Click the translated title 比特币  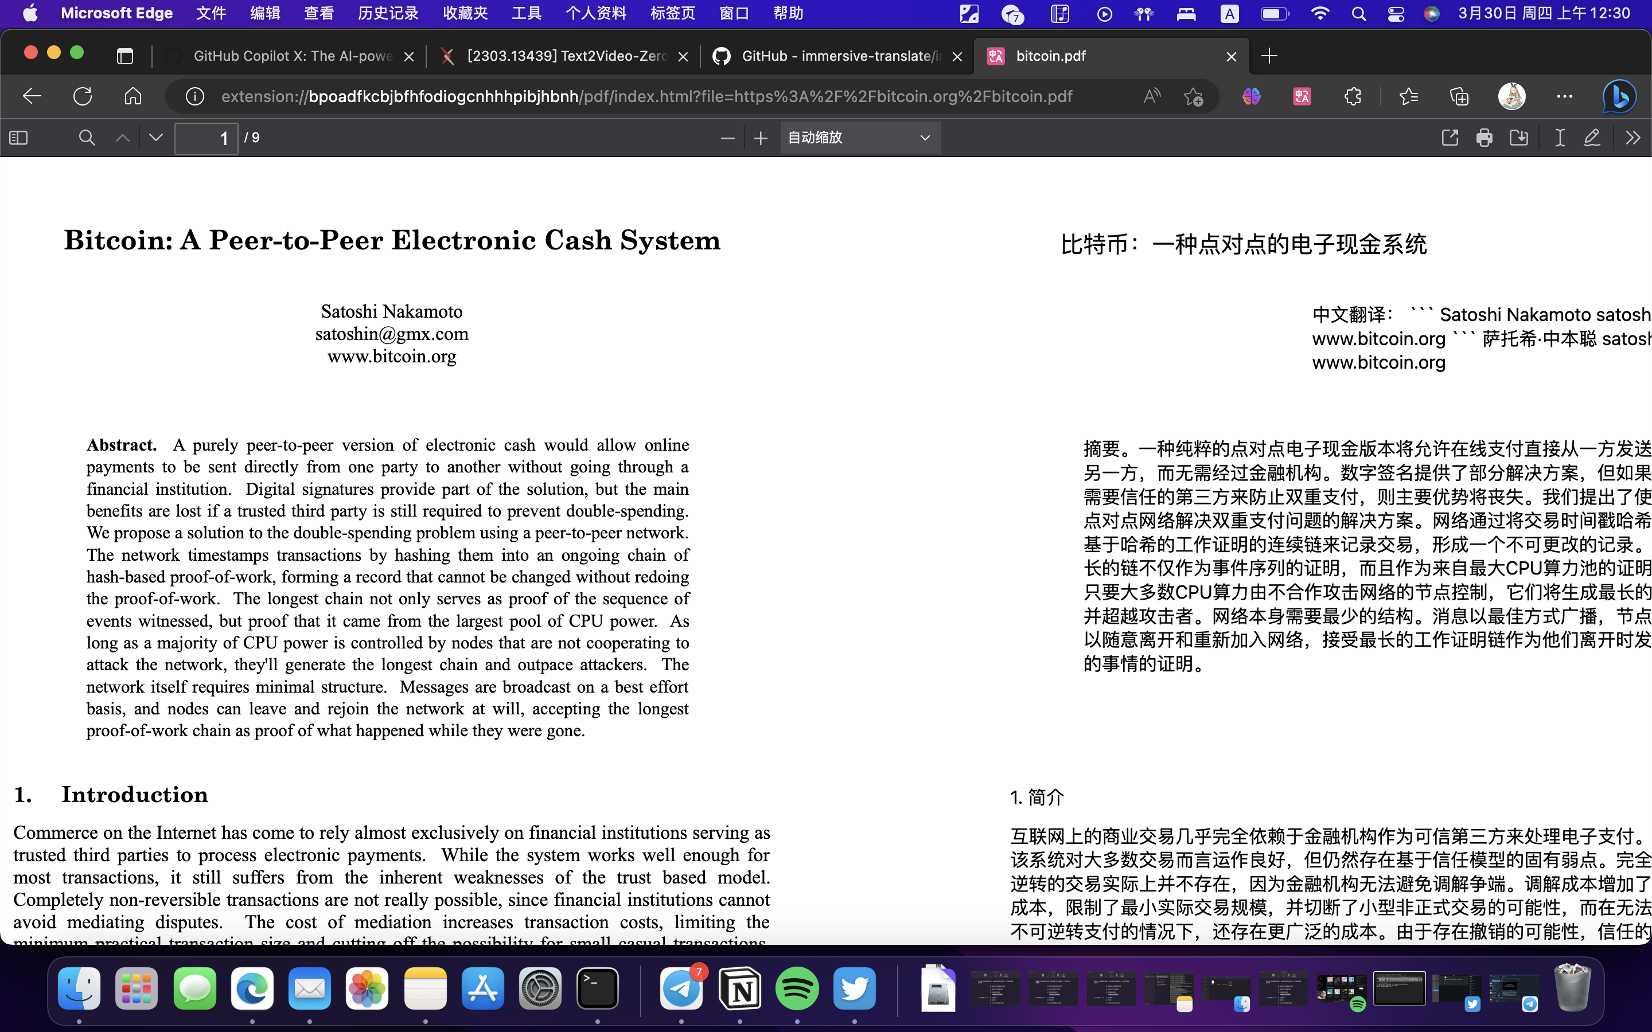(x=1243, y=244)
